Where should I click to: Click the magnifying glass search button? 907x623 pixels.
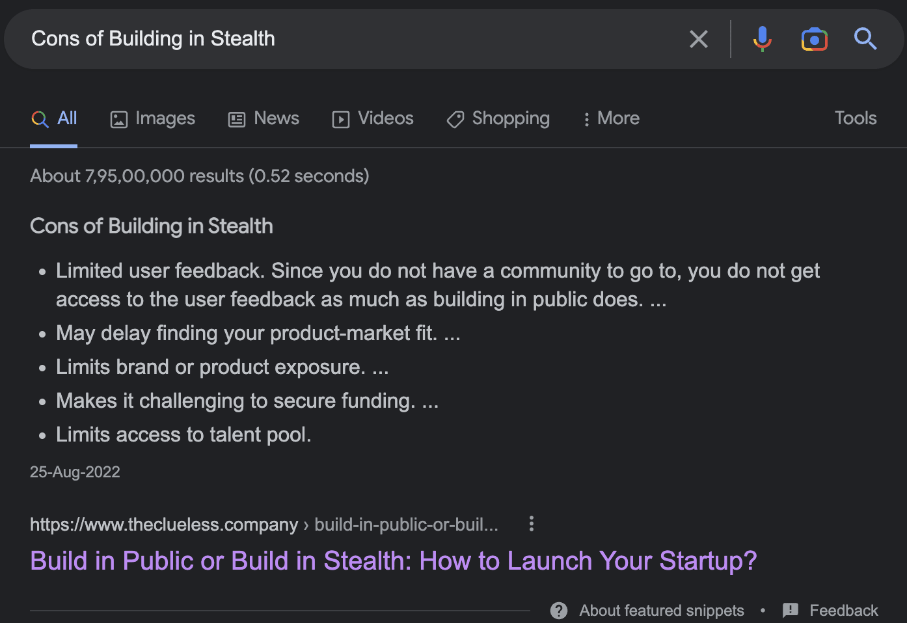point(865,39)
